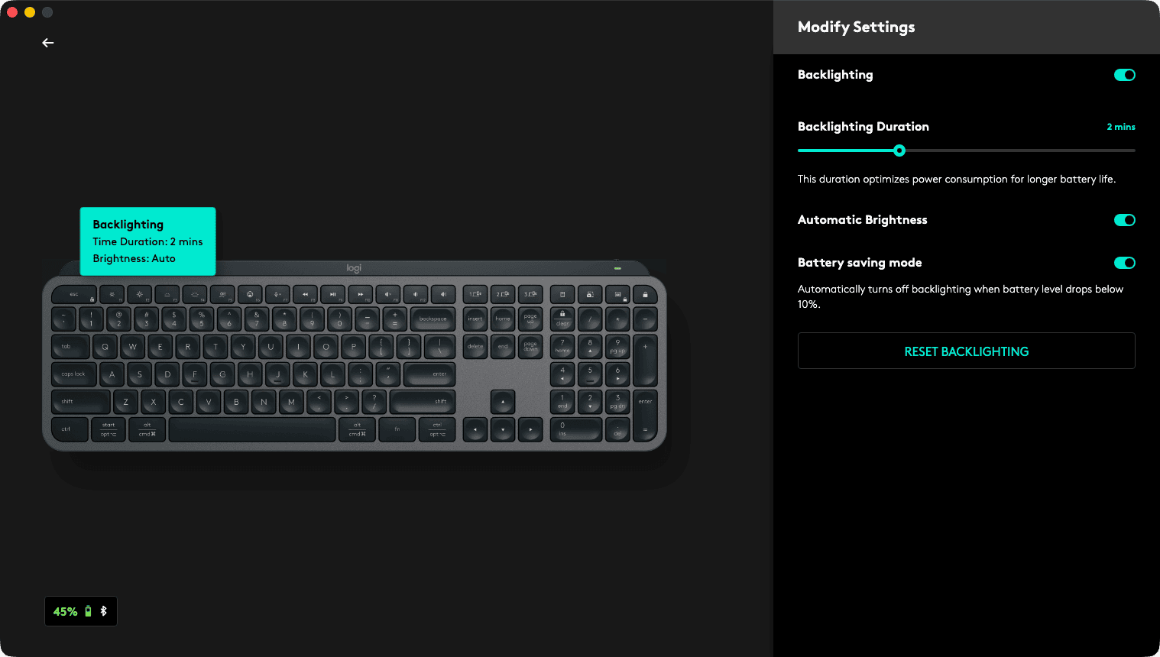1160x657 pixels.
Task: Click the microphone mute key
Action: [277, 294]
